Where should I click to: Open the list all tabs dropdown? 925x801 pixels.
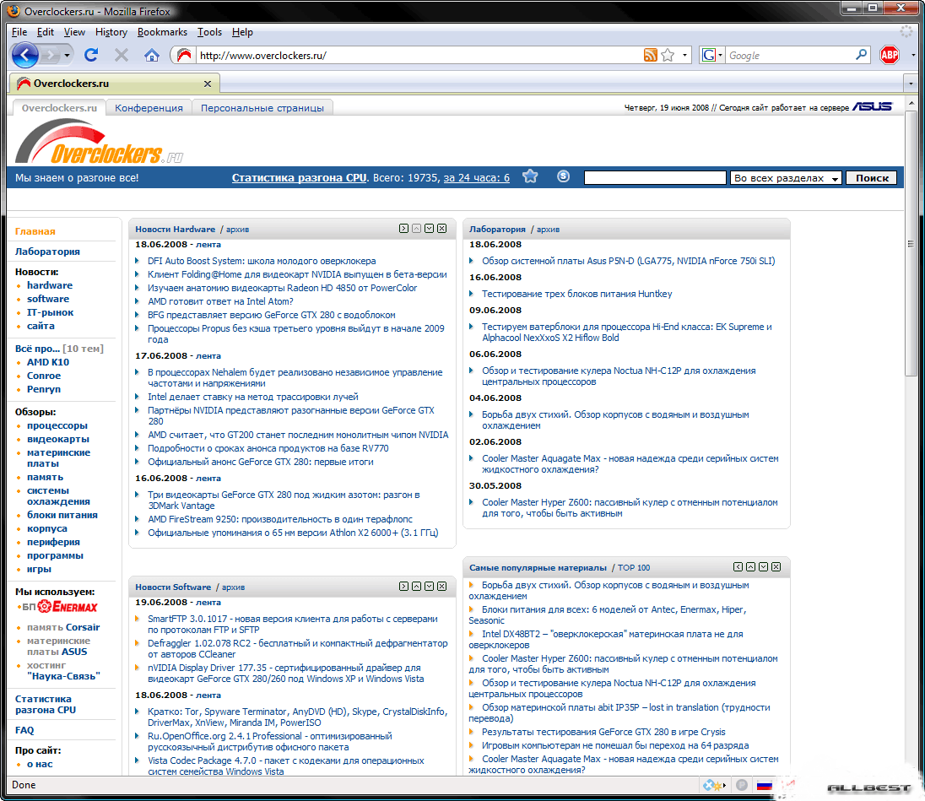click(911, 84)
